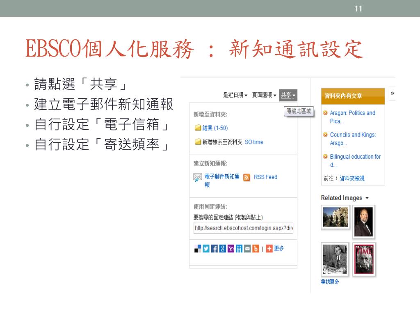Share via the orange Blogger icon
The width and height of the screenshot is (420, 315).
point(256,249)
